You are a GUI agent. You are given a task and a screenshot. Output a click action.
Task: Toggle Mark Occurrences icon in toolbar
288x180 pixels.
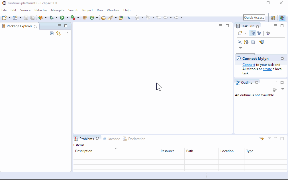(129, 18)
